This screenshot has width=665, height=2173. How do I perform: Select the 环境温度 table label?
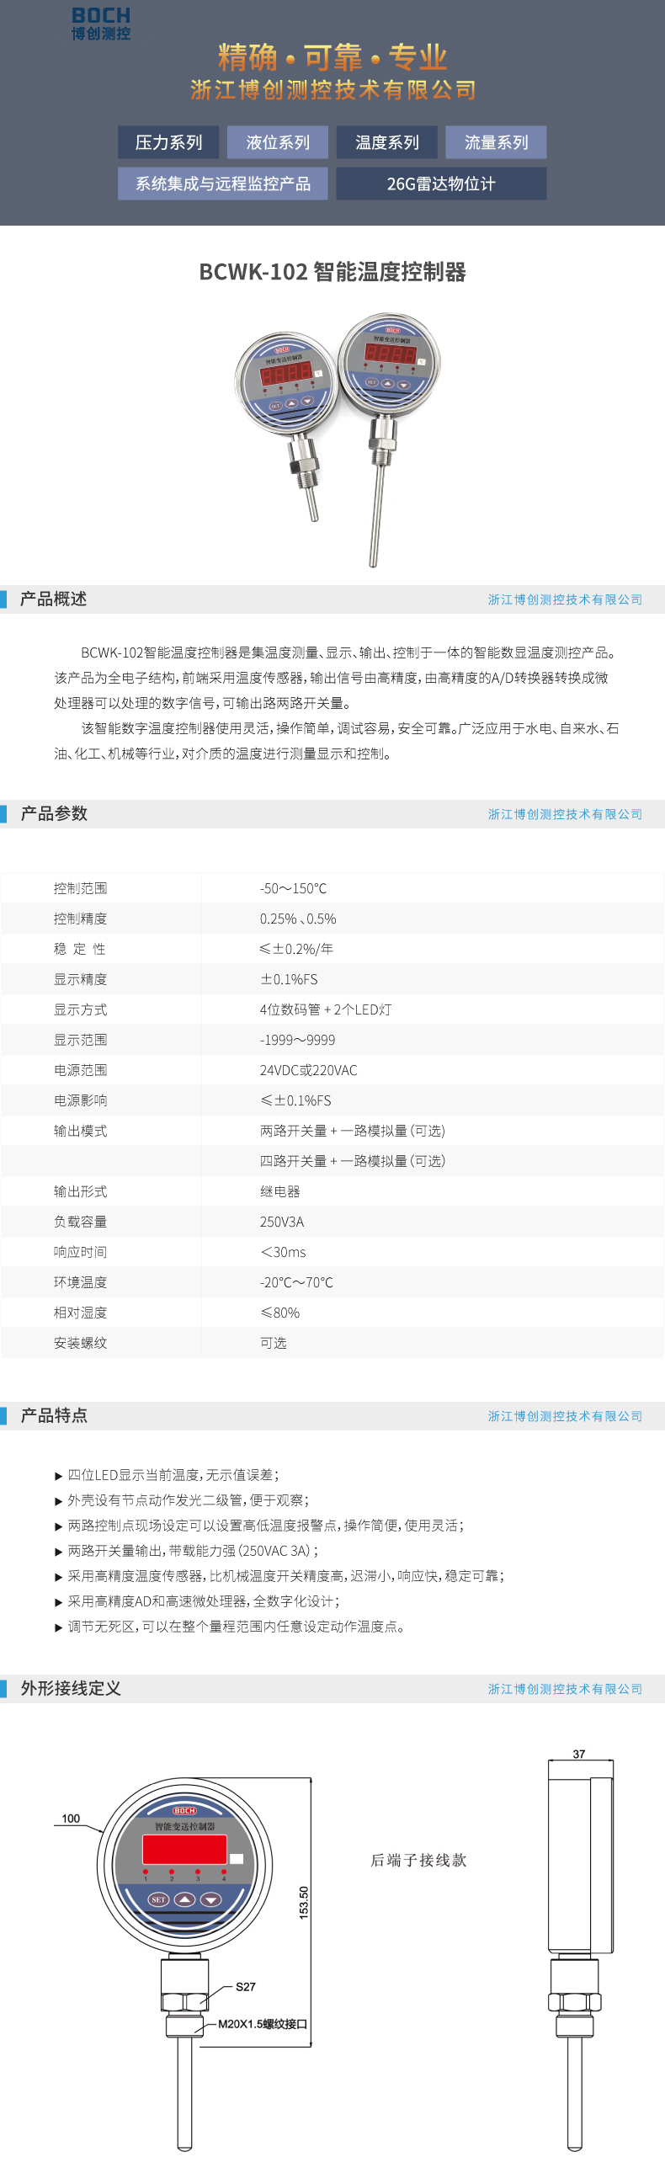click(80, 1283)
